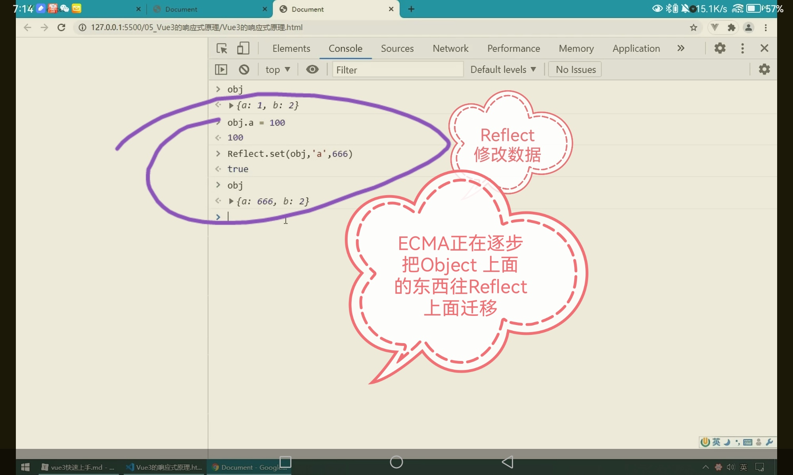Select the inspect element picker icon
This screenshot has height=475, width=793.
click(x=222, y=48)
